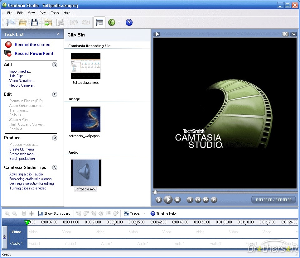
Task: Open the Edit menu
Action: click(x=20, y=13)
